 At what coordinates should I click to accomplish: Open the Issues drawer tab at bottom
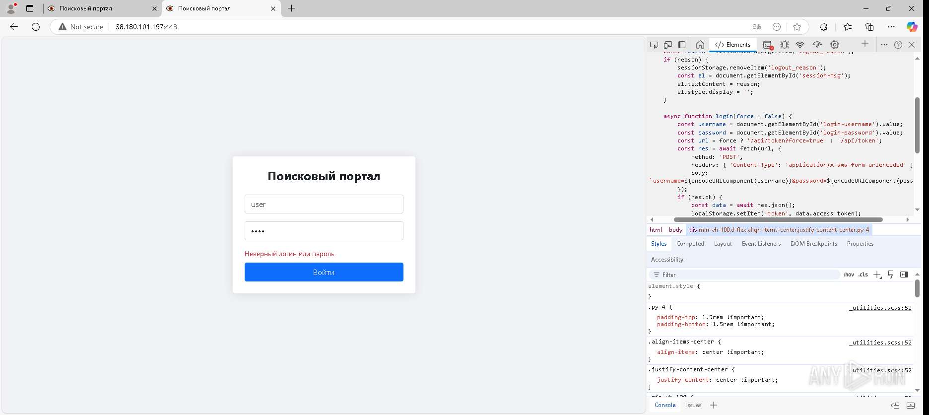click(693, 405)
